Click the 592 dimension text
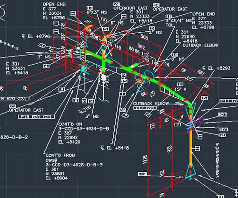Image resolution: width=238 pixels, height=198 pixels. 141,47
